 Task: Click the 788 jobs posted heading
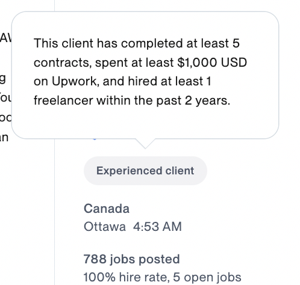131,259
